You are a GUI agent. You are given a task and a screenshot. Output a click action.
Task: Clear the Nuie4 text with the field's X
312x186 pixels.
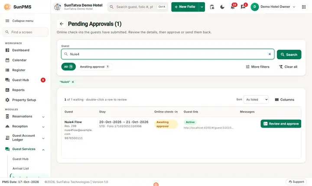pos(270,54)
